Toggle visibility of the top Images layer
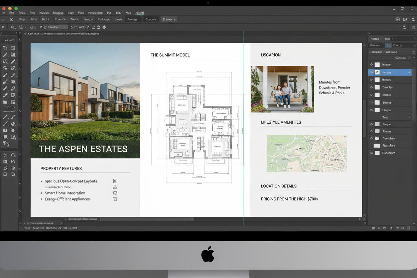The image size is (417, 278). [371, 64]
